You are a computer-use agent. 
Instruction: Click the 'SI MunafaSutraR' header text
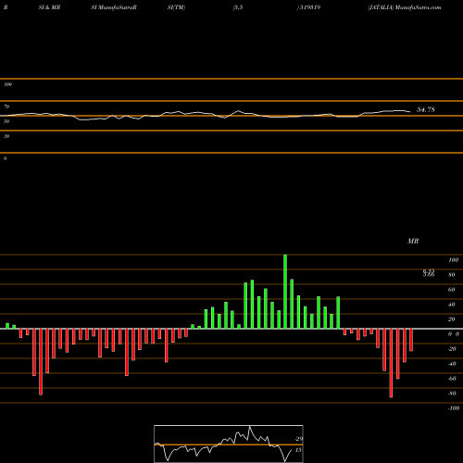(x=114, y=7)
